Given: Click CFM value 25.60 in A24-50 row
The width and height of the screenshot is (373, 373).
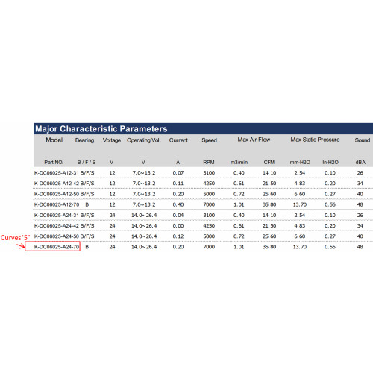Looking at the screenshot, I should (269, 236).
